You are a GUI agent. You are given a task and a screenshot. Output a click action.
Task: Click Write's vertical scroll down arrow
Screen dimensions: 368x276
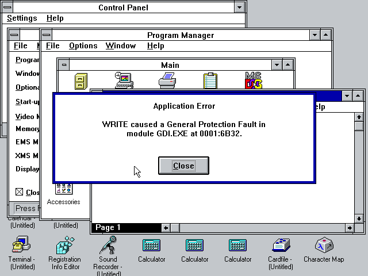coord(359,218)
